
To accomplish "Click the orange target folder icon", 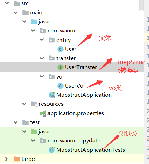I will [17, 159].
